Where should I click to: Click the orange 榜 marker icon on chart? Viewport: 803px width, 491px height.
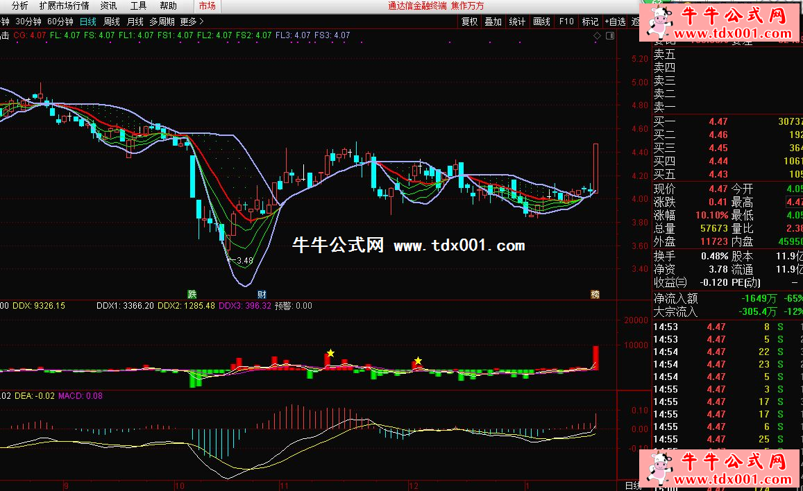pyautogui.click(x=595, y=294)
